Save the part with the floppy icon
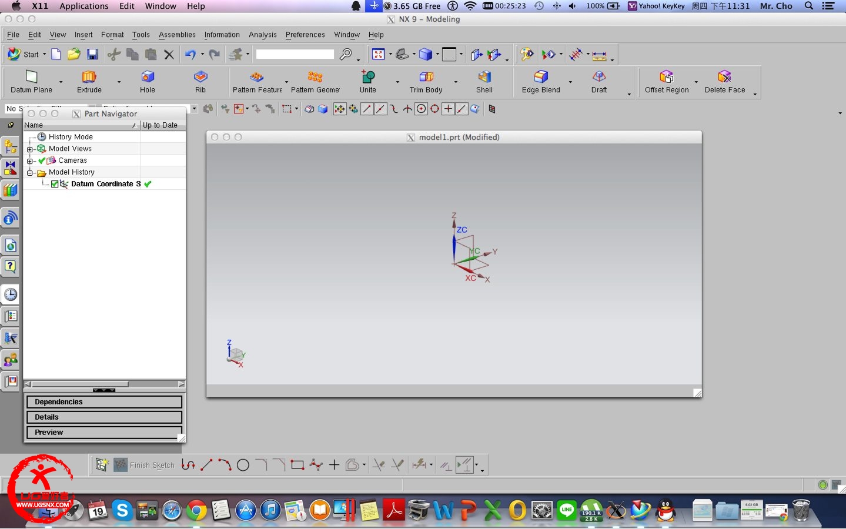This screenshot has width=846, height=529. click(92, 55)
